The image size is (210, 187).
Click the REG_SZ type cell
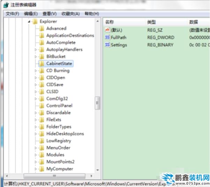pyautogui.click(x=155, y=30)
